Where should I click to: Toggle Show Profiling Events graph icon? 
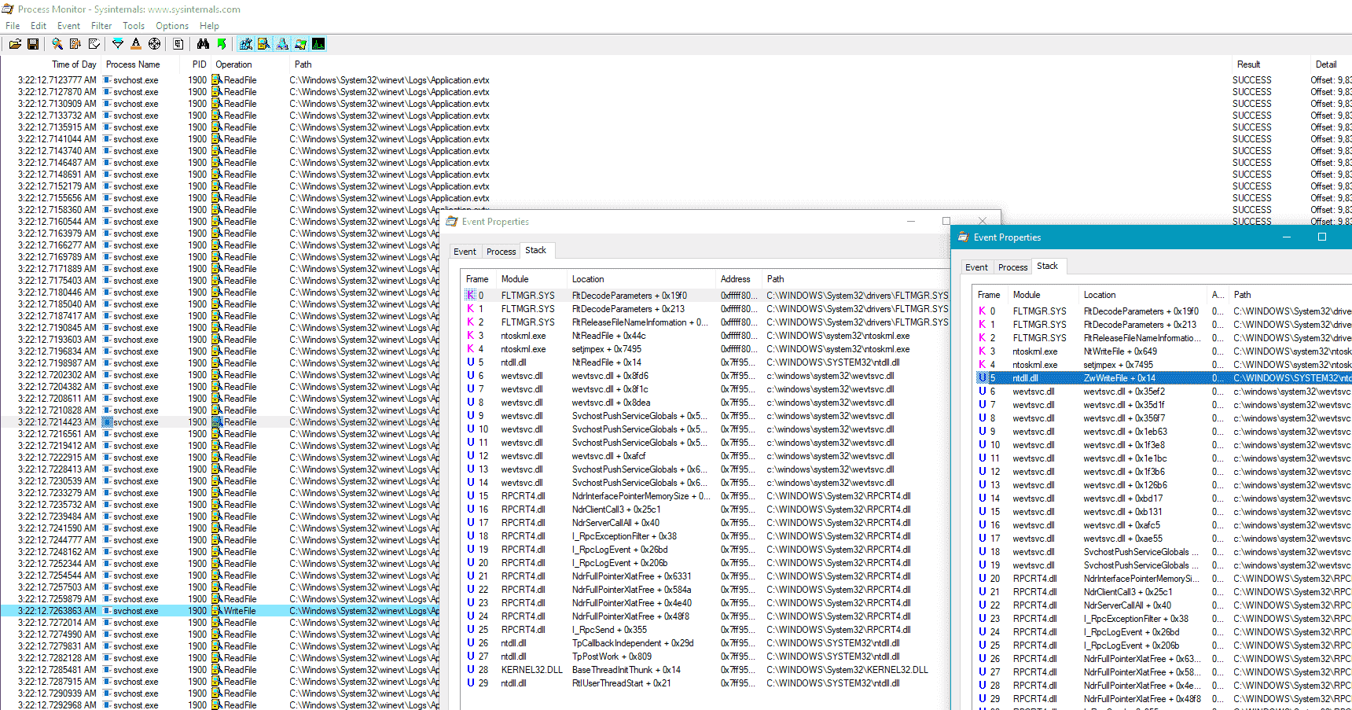click(x=318, y=44)
